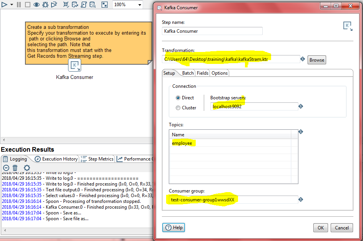
Task: Click 'Processing of transformation stopped' log line
Action: (71, 201)
